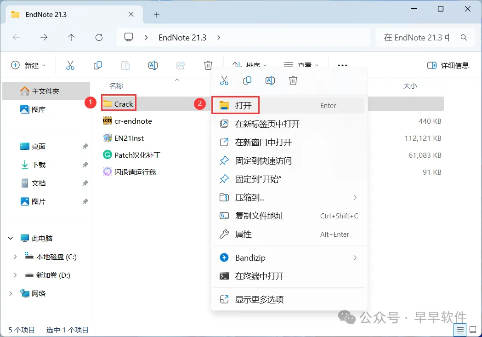Switch to the EndNote 21.3 tab
This screenshot has height=337, width=482.
click(75, 14)
